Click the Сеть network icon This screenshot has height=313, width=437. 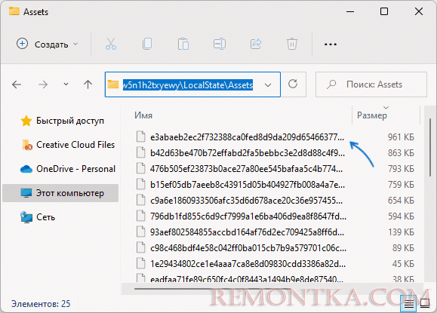26,217
